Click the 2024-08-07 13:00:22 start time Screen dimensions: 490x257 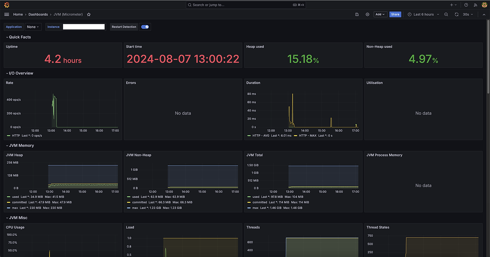click(x=183, y=59)
